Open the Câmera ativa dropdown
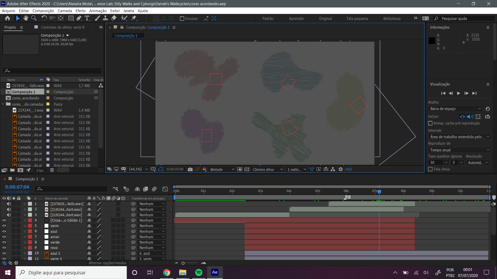 click(x=268, y=169)
